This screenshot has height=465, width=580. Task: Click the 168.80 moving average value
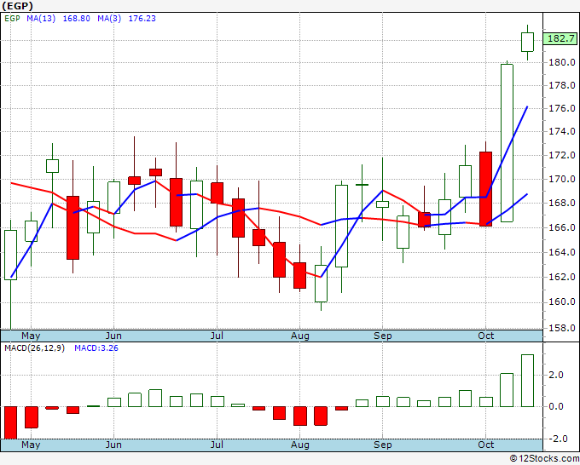(x=76, y=19)
